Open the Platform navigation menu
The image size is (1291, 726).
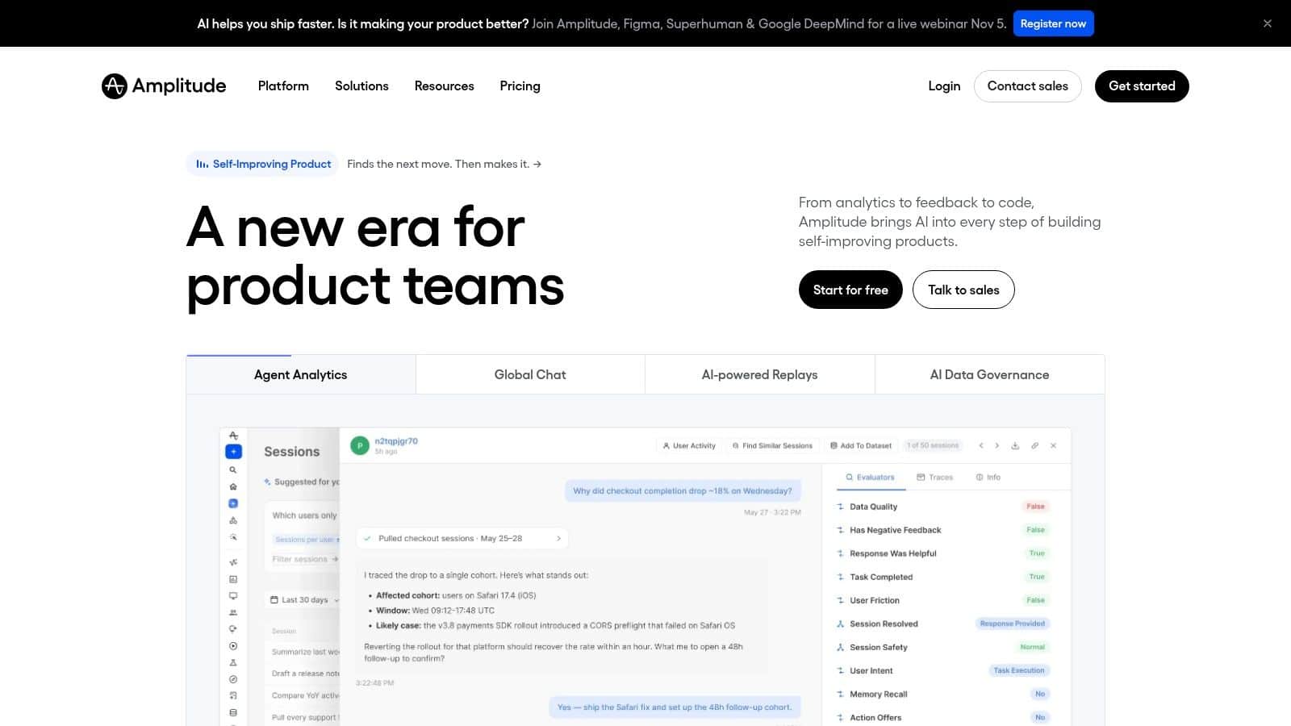(283, 86)
